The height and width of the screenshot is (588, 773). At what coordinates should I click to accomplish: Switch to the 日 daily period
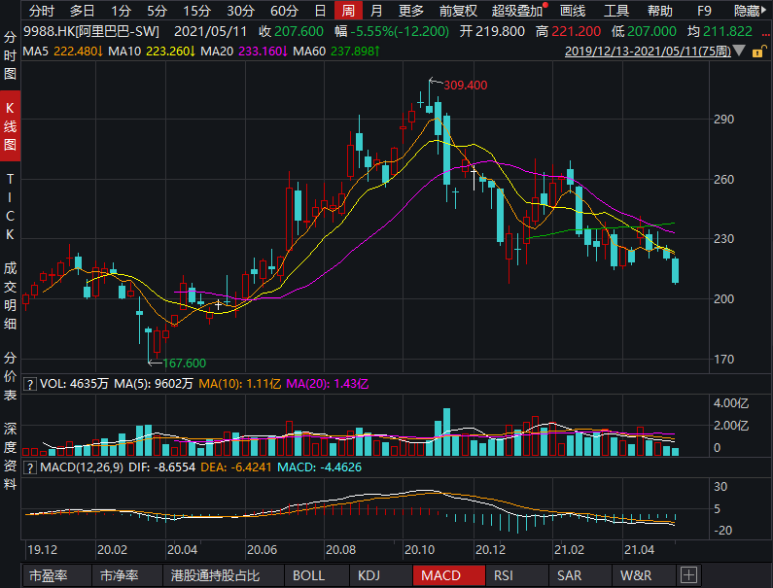(320, 11)
